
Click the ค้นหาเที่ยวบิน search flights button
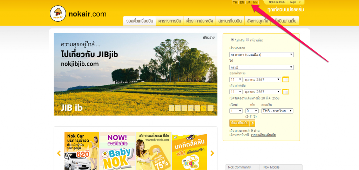pos(242,123)
